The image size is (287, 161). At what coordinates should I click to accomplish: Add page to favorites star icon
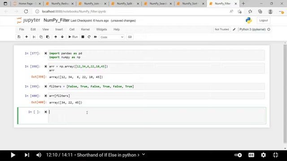coord(239,12)
